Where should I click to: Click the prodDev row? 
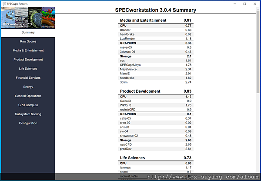point(156,149)
